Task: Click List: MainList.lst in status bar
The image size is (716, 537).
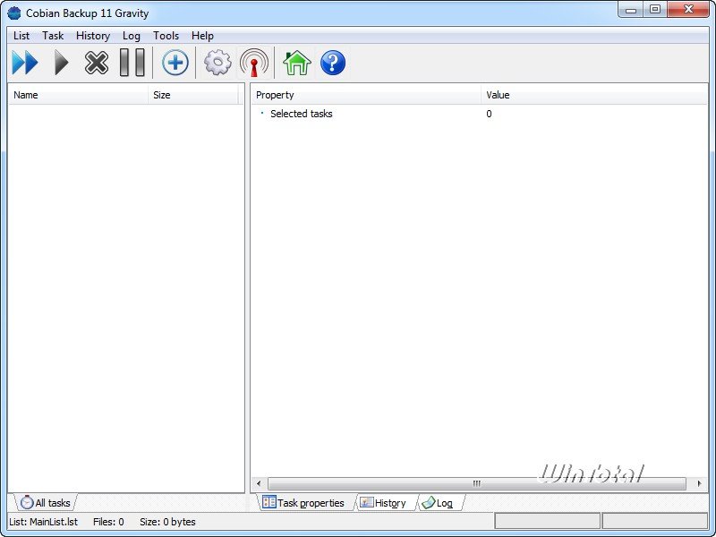Action: tap(43, 522)
